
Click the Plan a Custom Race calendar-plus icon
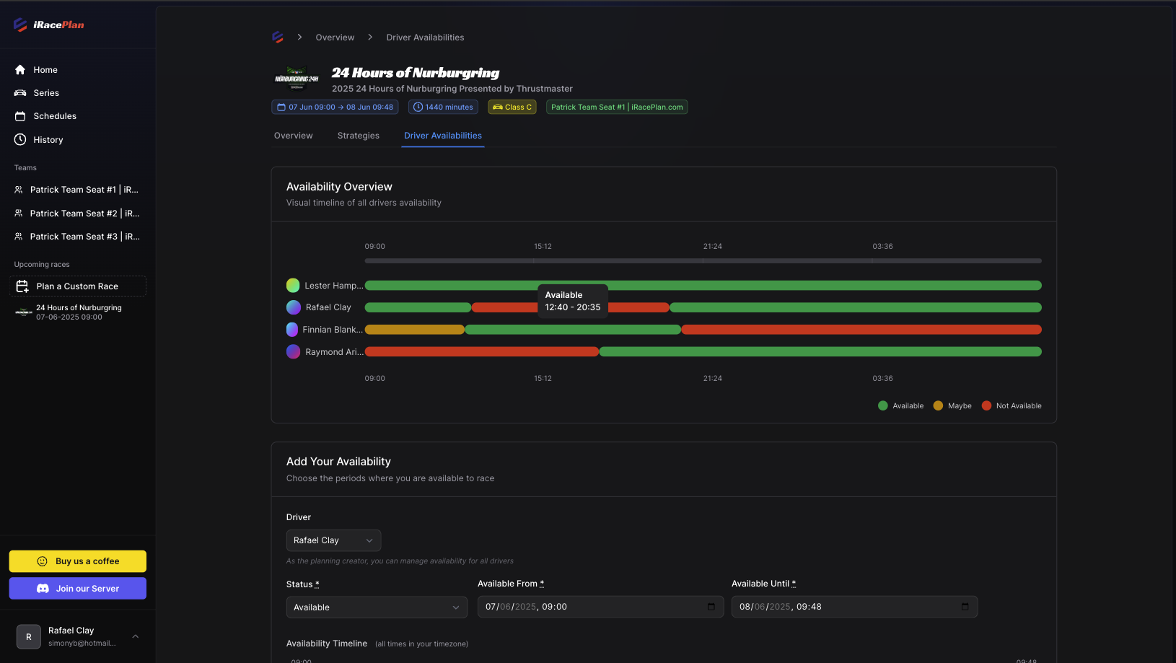22,286
